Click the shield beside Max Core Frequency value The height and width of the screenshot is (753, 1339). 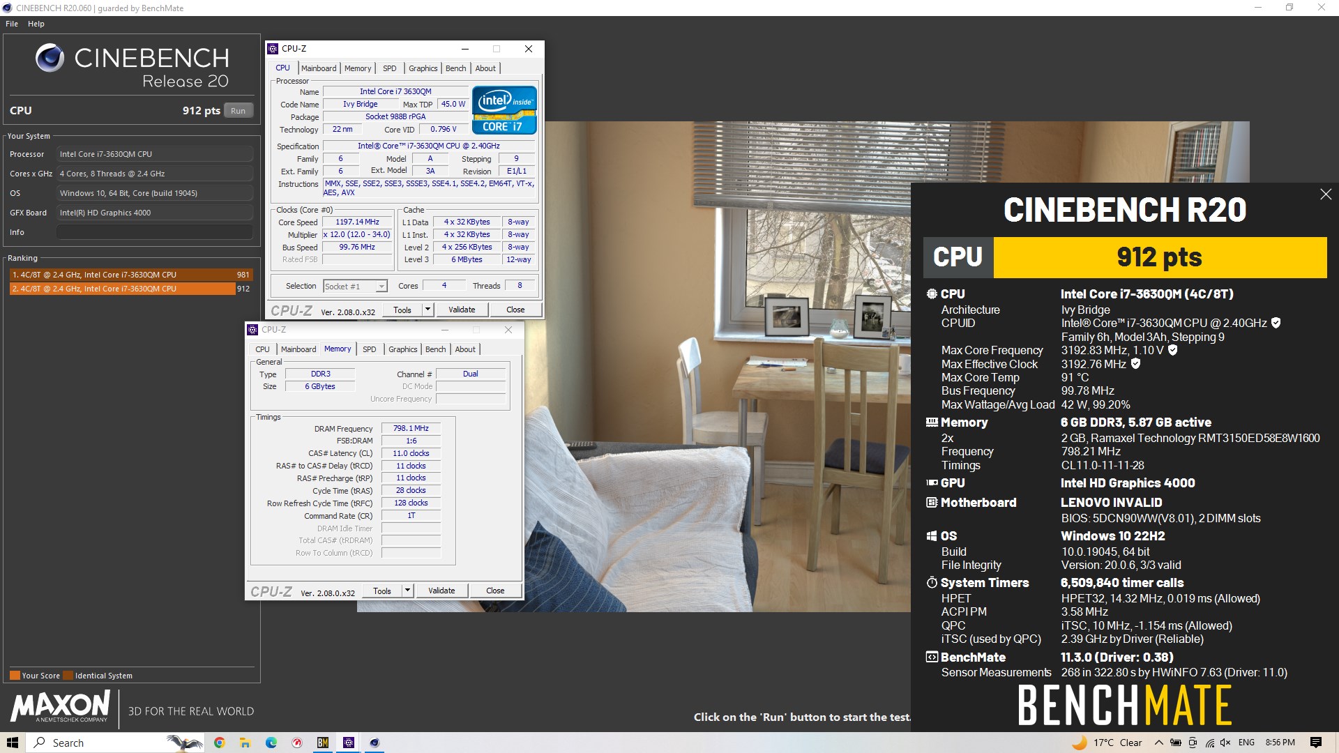pyautogui.click(x=1172, y=350)
